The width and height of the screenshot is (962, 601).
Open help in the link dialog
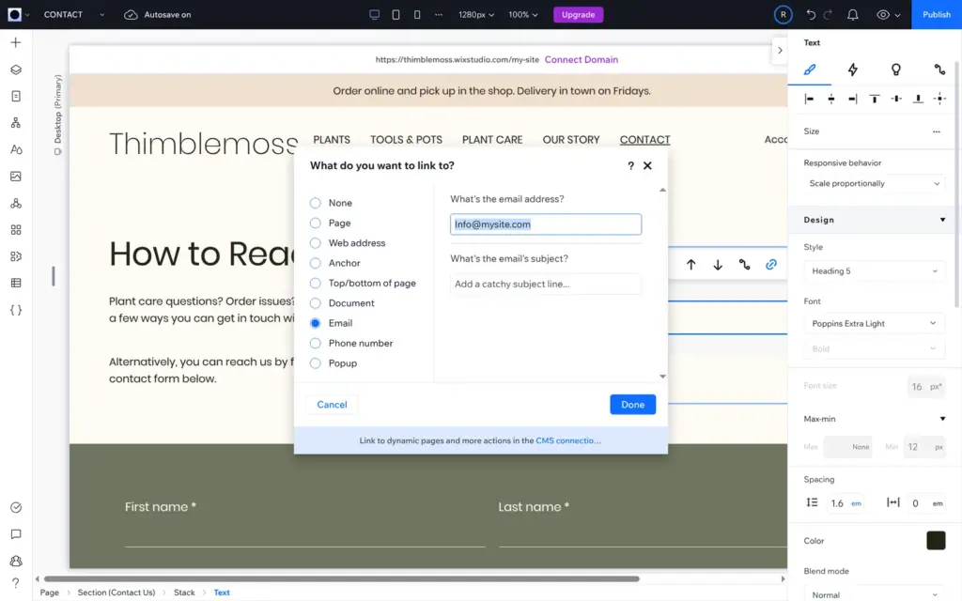coord(630,165)
